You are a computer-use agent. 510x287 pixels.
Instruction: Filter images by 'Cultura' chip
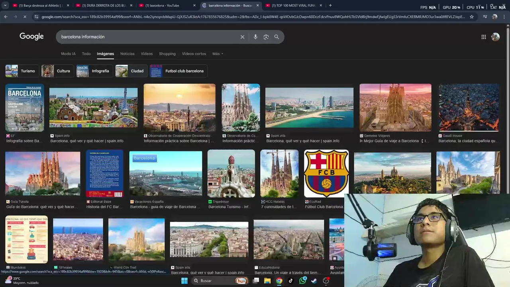pos(58,71)
